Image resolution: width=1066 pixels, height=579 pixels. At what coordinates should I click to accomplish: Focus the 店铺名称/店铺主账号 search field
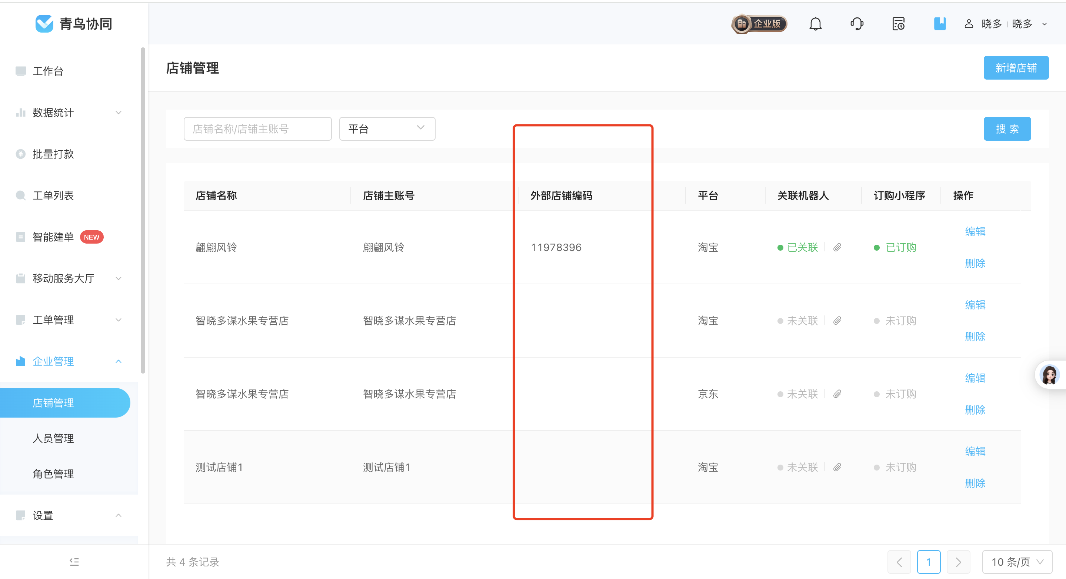[257, 128]
